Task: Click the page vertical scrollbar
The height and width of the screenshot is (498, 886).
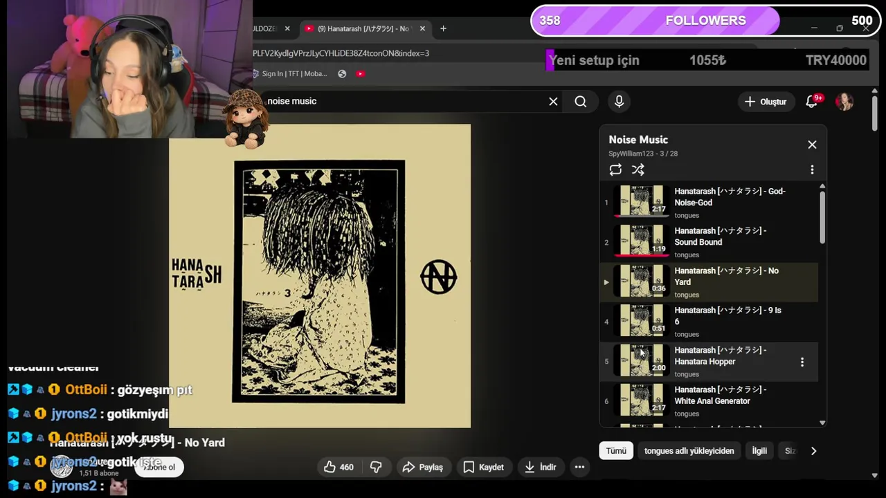Action: pyautogui.click(x=875, y=113)
